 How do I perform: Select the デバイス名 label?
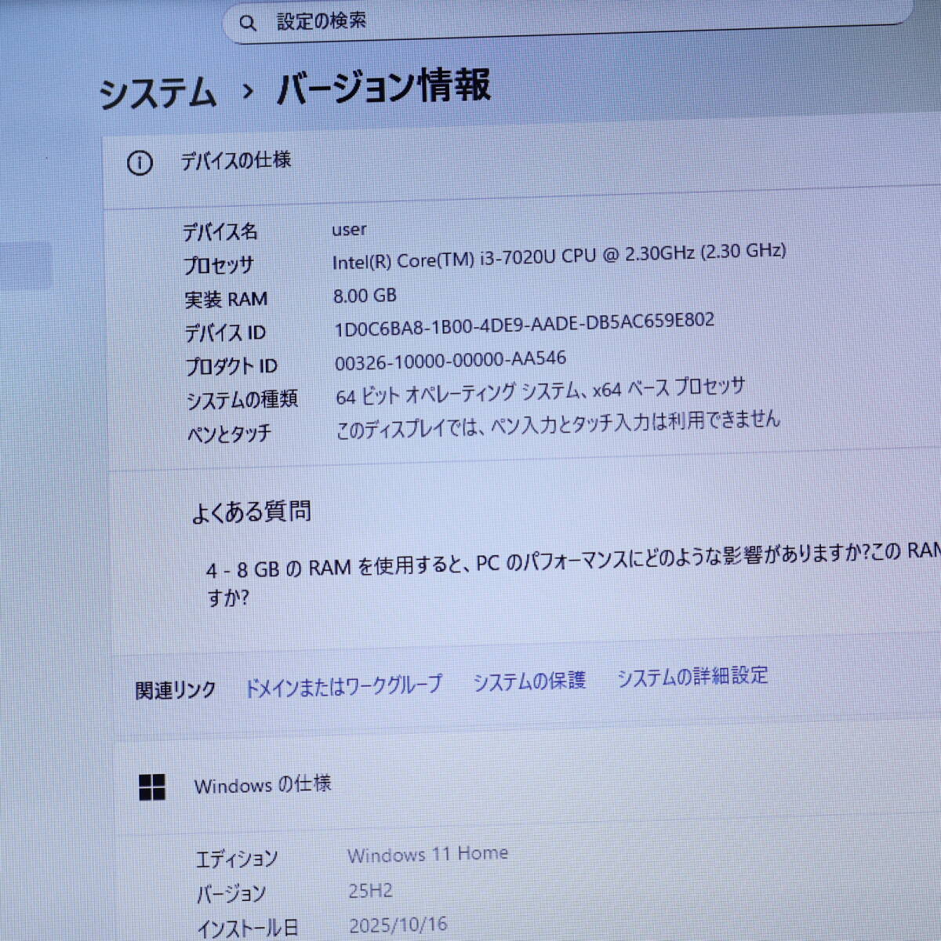click(x=220, y=231)
